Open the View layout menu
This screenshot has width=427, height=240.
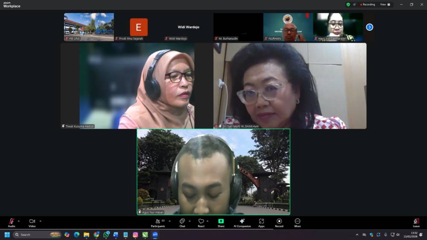point(385,4)
